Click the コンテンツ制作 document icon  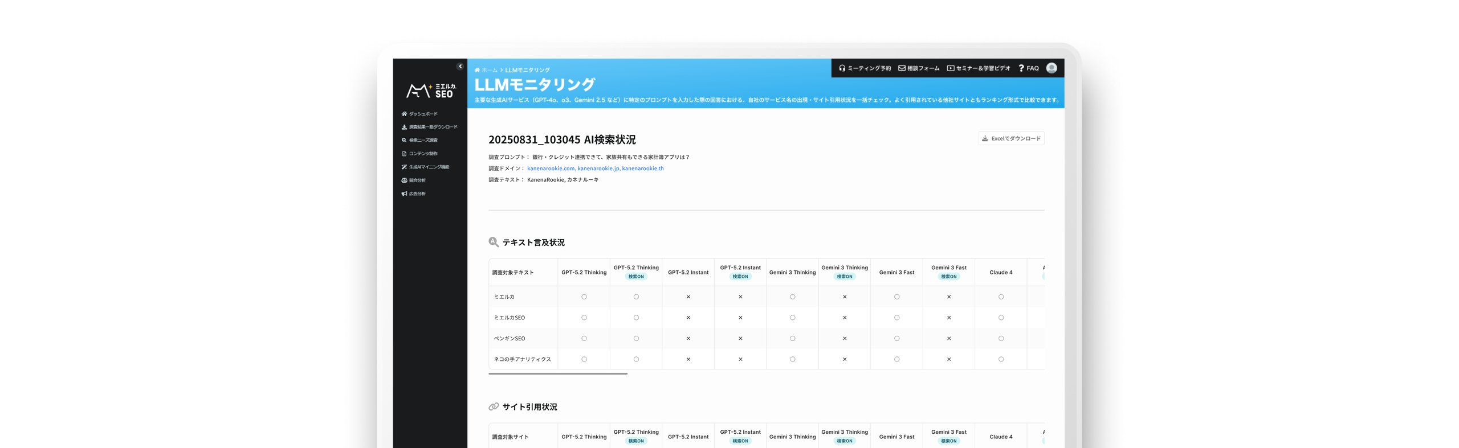(404, 154)
